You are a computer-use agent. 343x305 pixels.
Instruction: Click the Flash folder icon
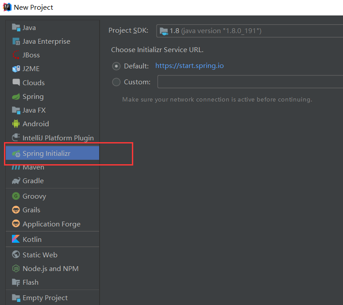coord(16,282)
